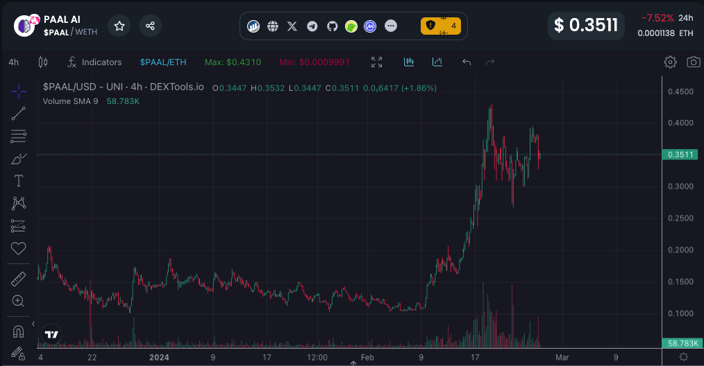Click the Max: $0.4310 label
Viewport: 704px width, 366px height.
233,62
